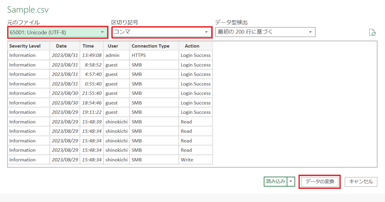Viewport: 385px width, 202px height.
Task: Click the Write action cell
Action: (x=187, y=160)
